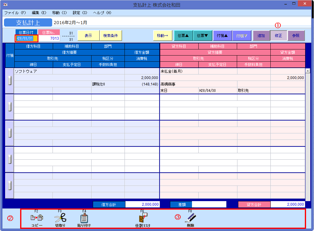Open the 仕訳マスタ via its F6 icon
The image size is (314, 231).
[x=143, y=218]
